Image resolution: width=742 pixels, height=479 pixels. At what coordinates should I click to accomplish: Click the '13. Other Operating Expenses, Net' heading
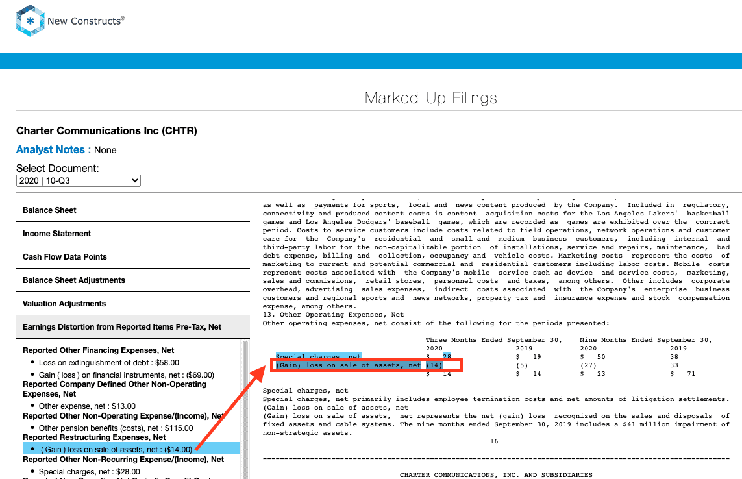[x=334, y=315]
